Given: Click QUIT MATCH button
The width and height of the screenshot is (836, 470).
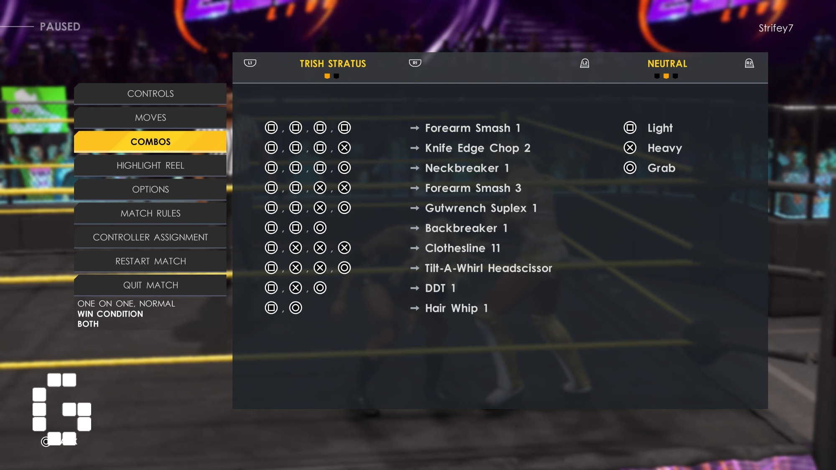Looking at the screenshot, I should [150, 285].
